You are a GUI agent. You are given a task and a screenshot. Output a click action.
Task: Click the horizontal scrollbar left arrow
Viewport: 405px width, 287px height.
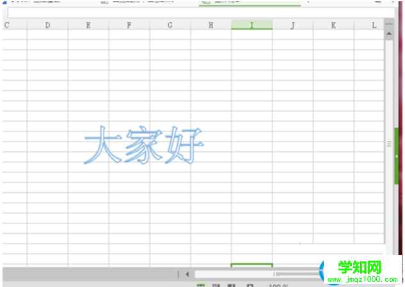click(187, 274)
